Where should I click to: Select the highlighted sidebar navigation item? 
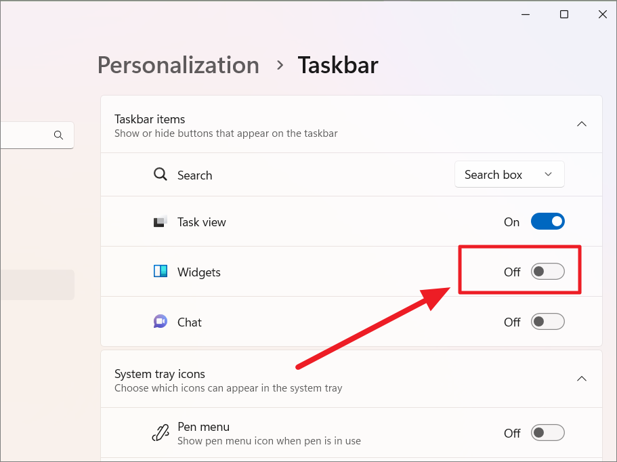(x=37, y=285)
